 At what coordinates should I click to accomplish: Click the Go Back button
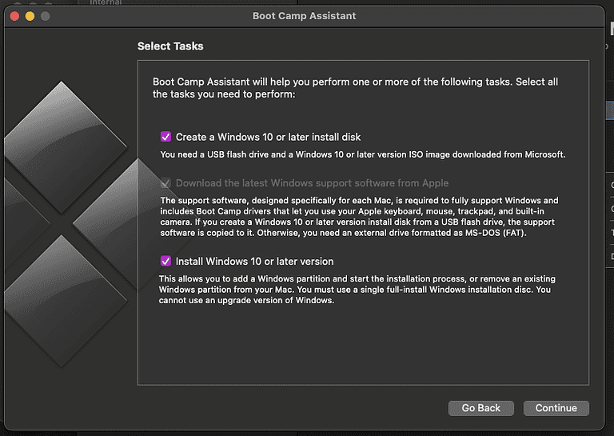pyautogui.click(x=480, y=408)
